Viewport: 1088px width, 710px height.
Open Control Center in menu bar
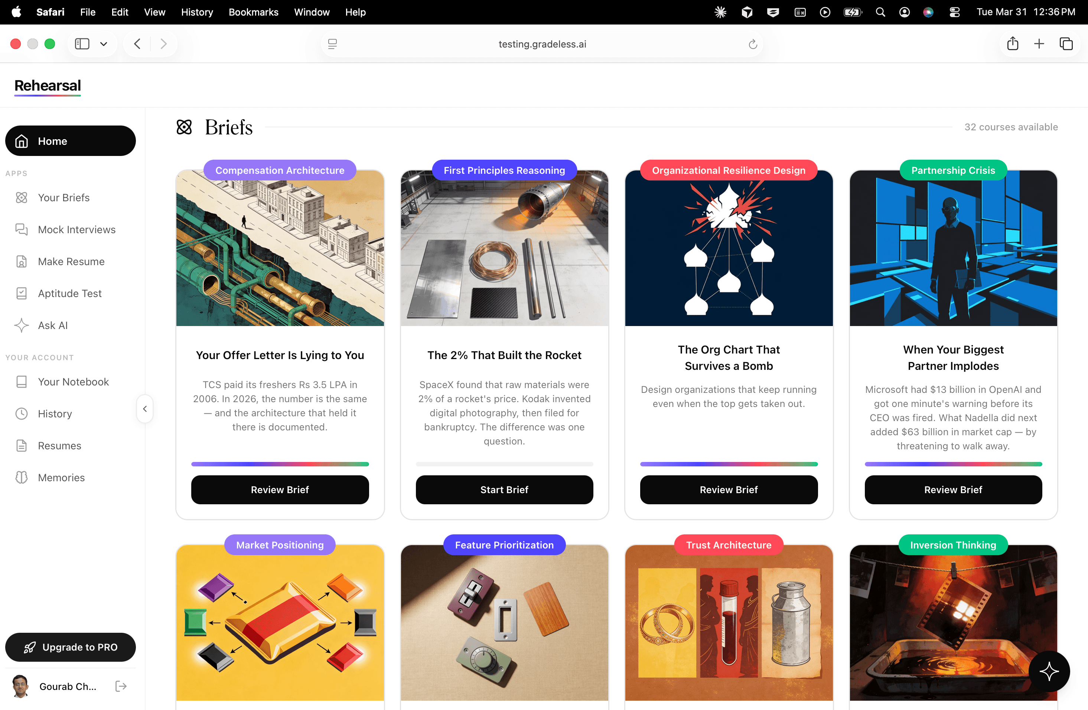(955, 12)
